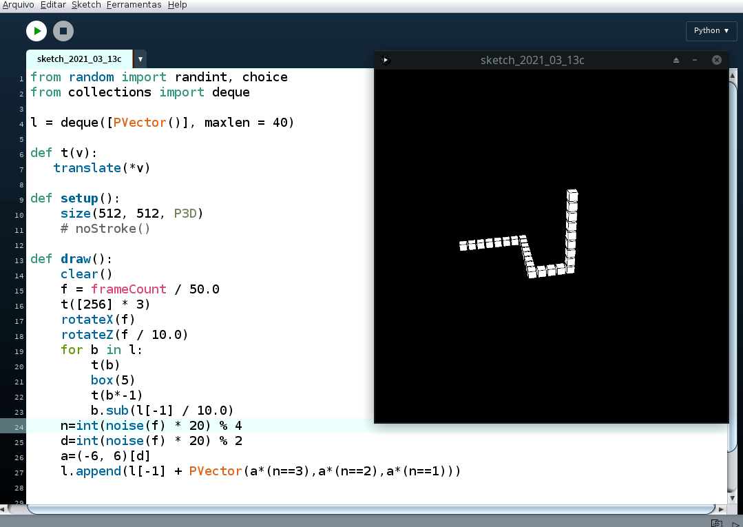Click the 'a=(-6, 6)[d]' line
Image resolution: width=743 pixels, height=527 pixels.
point(105,456)
